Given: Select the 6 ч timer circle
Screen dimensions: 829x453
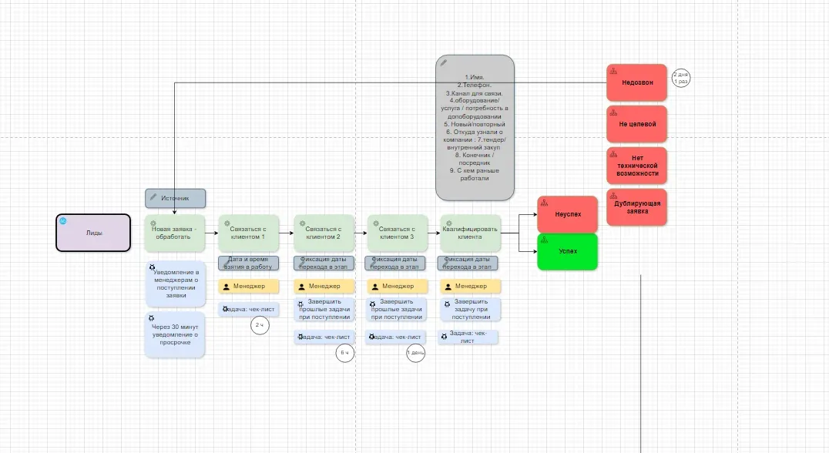Looking at the screenshot, I should 344,353.
